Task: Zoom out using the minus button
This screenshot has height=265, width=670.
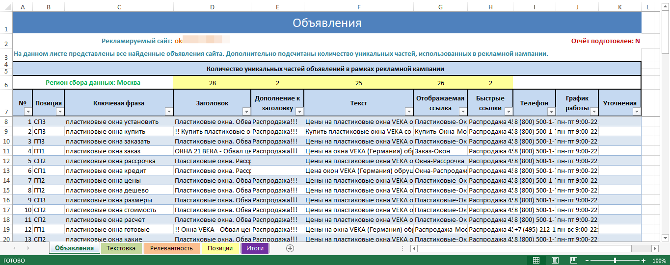Action: click(587, 260)
